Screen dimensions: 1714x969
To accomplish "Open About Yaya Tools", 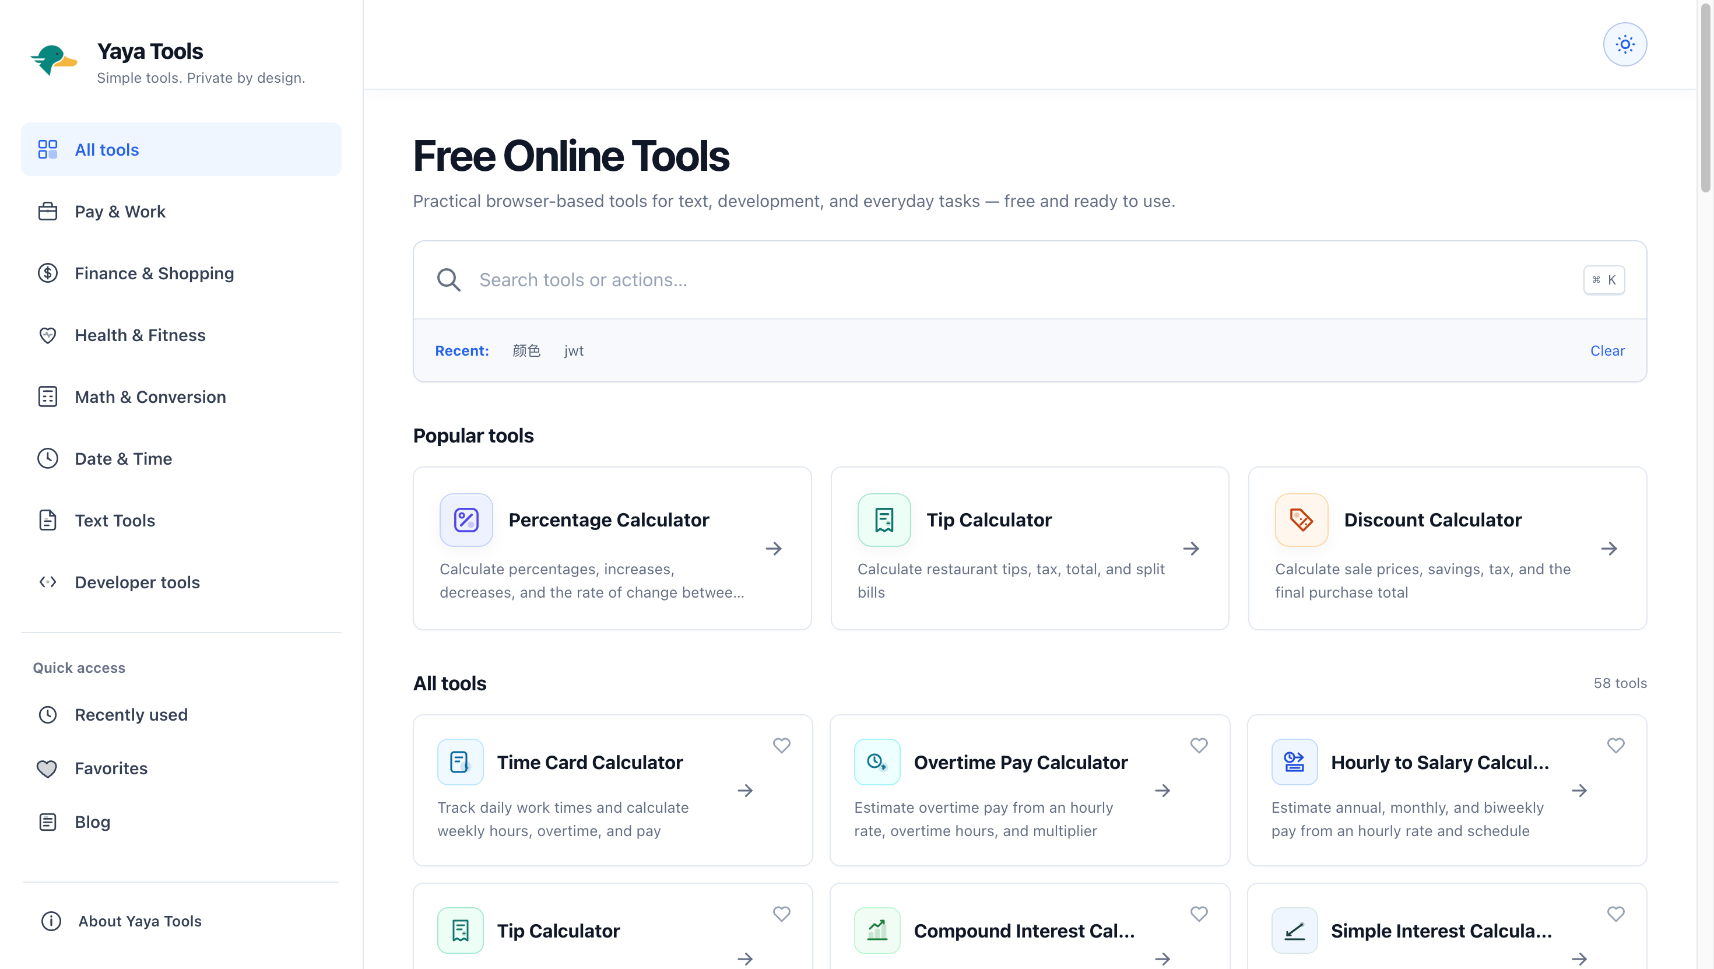I will [x=181, y=921].
